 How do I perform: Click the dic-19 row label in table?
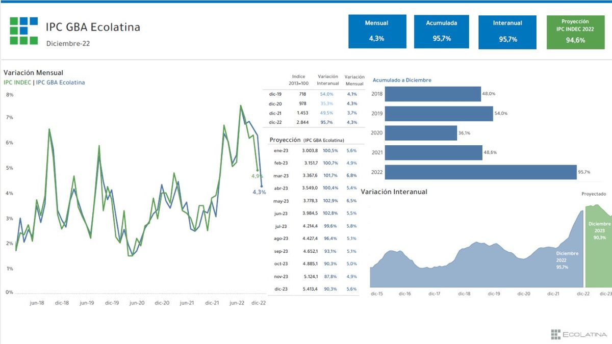275,94
